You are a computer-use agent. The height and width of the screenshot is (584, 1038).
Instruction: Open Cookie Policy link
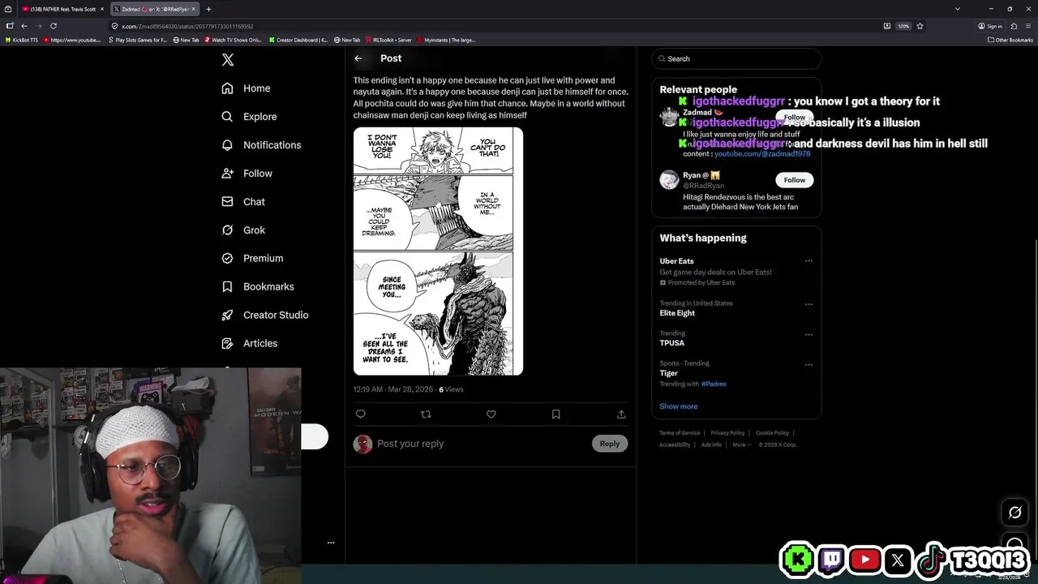[772, 433]
